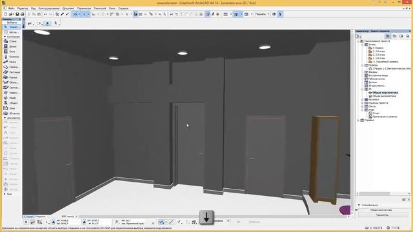Open the Вид menu

click(33, 8)
